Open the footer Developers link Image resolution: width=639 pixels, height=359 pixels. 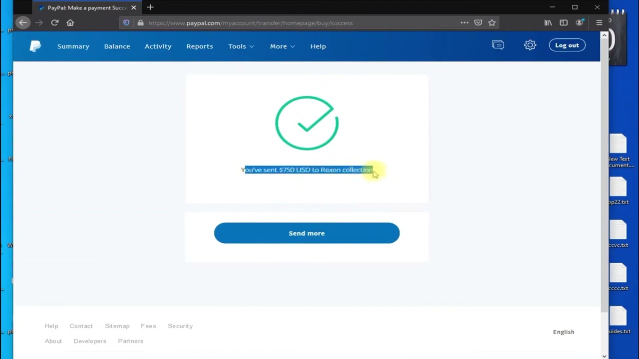click(x=90, y=341)
